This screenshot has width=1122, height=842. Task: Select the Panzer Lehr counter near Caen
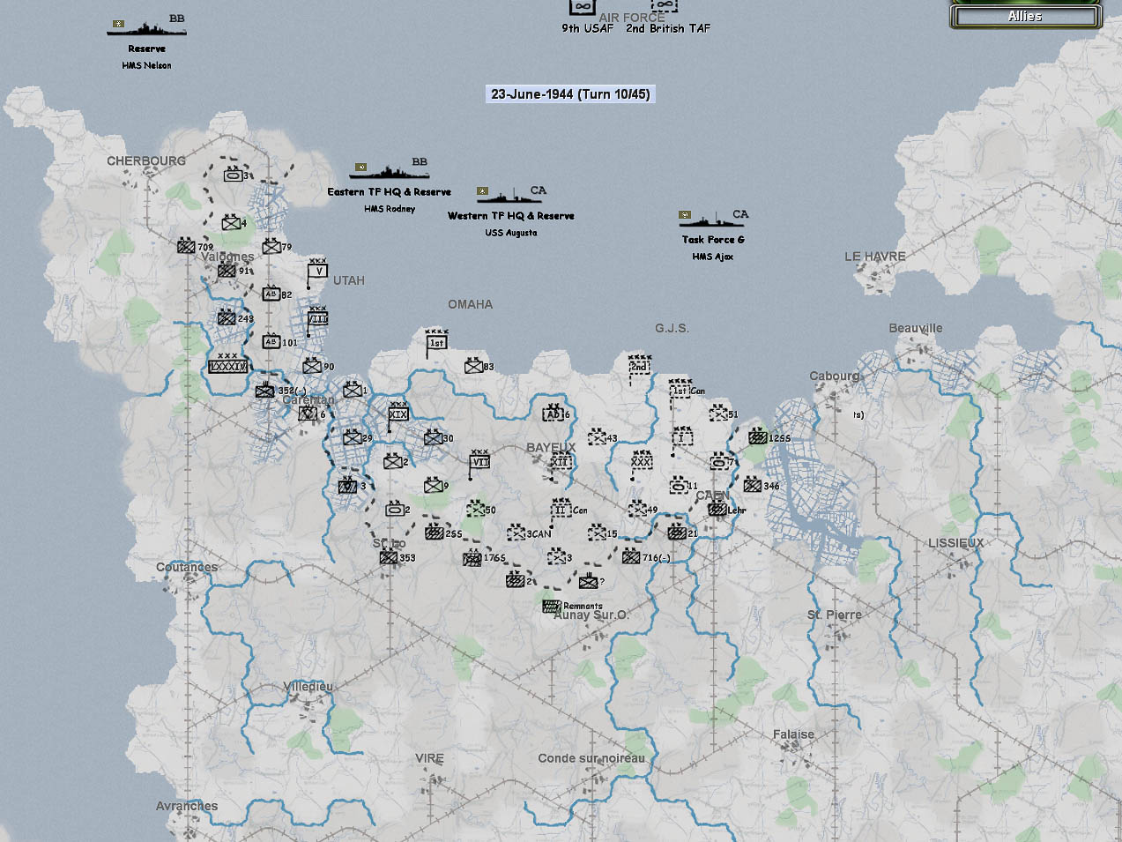pos(717,509)
